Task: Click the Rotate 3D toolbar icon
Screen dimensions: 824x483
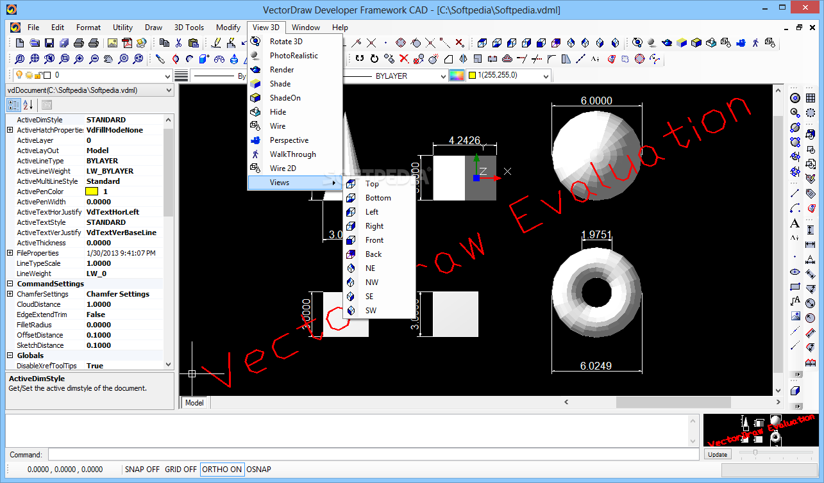Action: click(x=637, y=43)
